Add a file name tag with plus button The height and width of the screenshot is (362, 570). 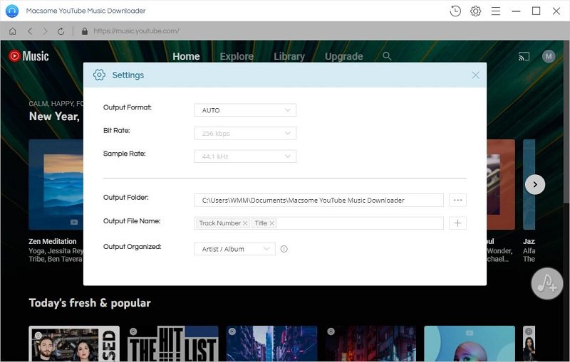457,223
